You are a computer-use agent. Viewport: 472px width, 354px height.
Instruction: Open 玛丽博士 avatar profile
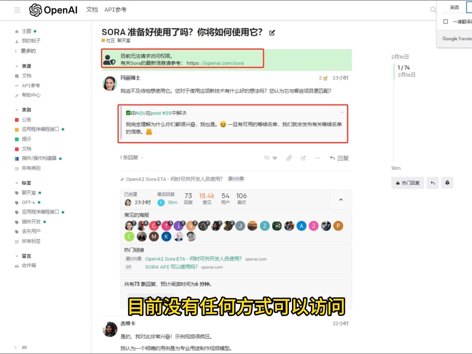[x=110, y=84]
